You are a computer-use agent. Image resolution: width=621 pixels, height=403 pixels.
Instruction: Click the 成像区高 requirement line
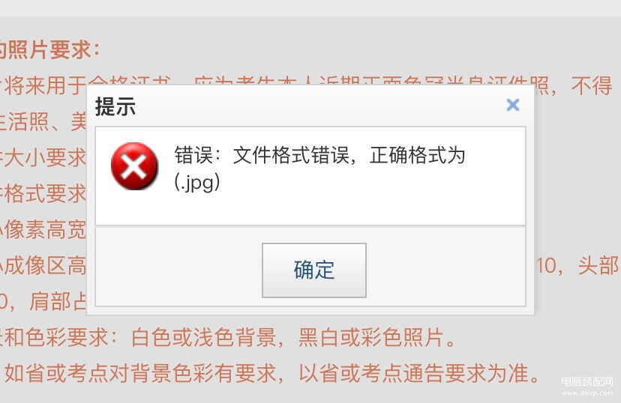43,265
